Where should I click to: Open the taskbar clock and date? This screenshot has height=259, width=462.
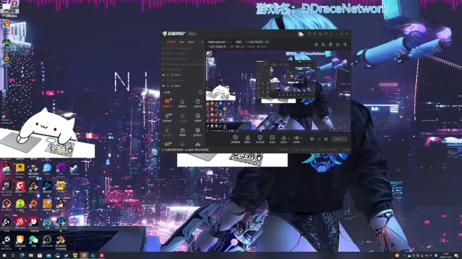click(x=445, y=256)
